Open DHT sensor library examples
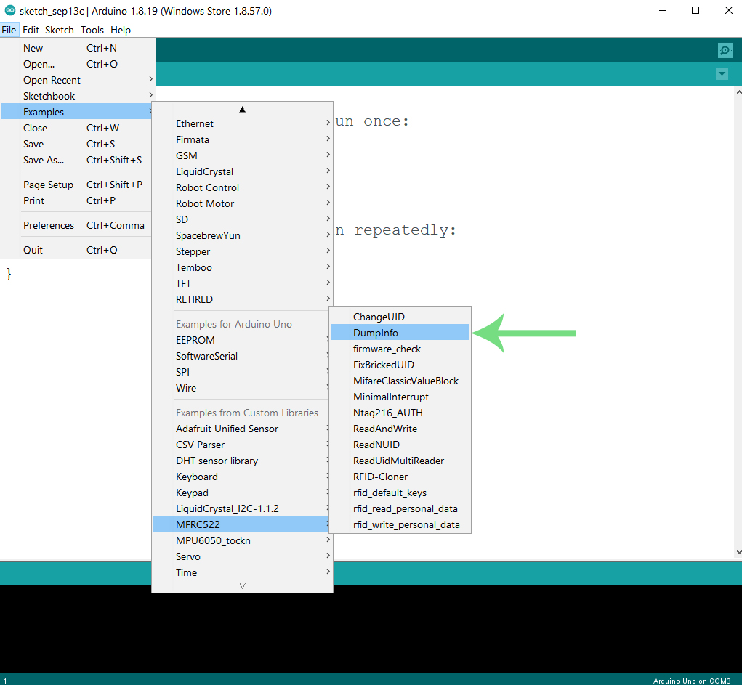Image resolution: width=742 pixels, height=685 pixels. point(241,461)
